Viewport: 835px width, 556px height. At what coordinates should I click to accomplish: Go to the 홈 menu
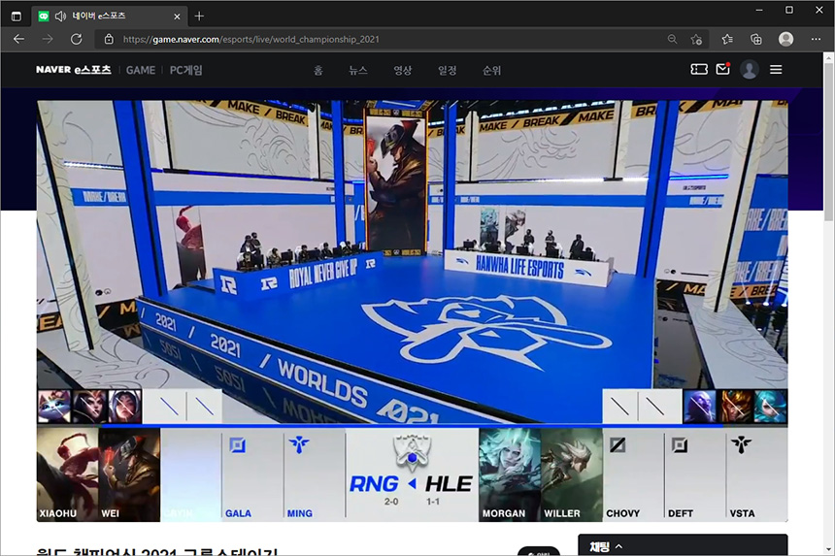coord(317,70)
